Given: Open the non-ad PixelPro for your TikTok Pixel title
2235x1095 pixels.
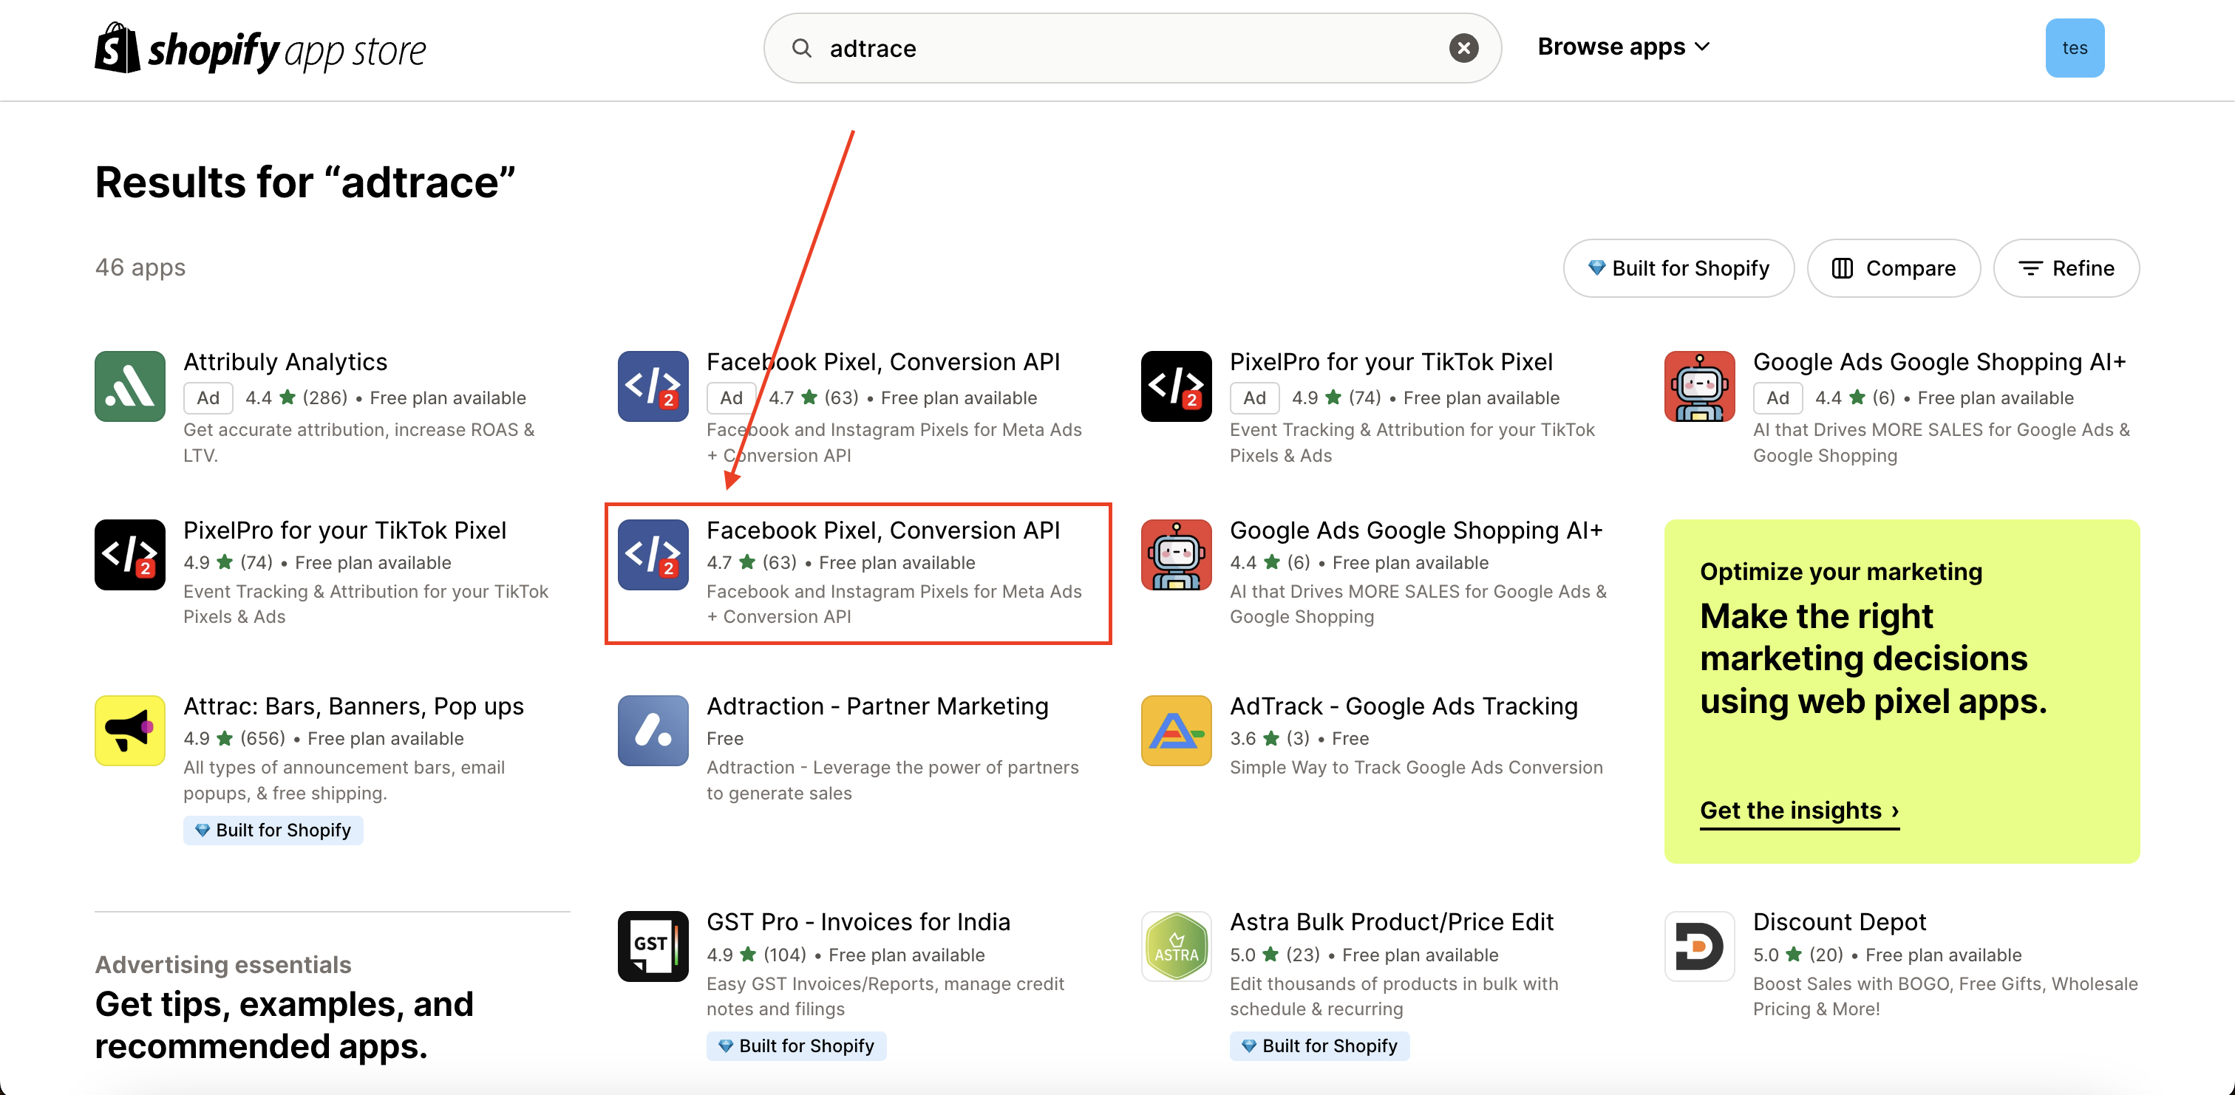Looking at the screenshot, I should pos(344,531).
